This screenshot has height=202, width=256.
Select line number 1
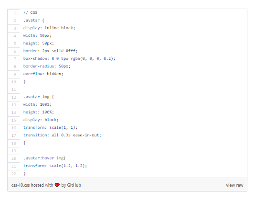click(x=15, y=13)
